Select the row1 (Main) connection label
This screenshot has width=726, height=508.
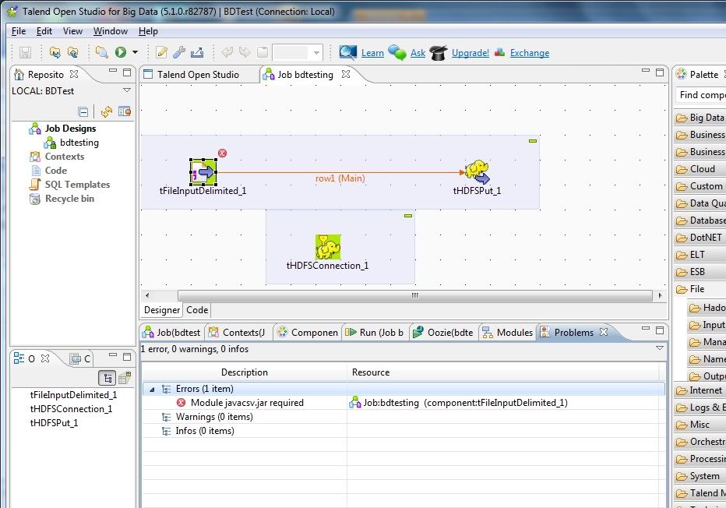click(x=340, y=178)
